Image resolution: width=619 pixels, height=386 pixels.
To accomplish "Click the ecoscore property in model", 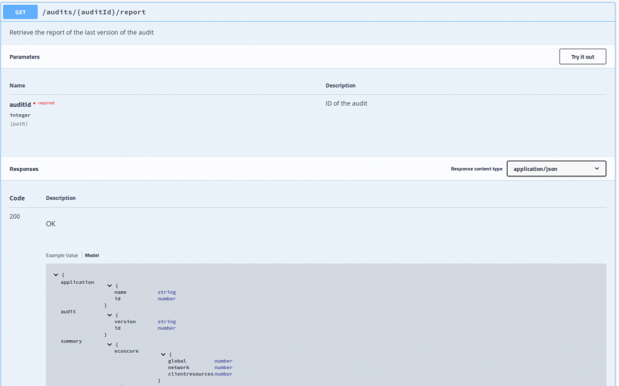I will pyautogui.click(x=126, y=351).
